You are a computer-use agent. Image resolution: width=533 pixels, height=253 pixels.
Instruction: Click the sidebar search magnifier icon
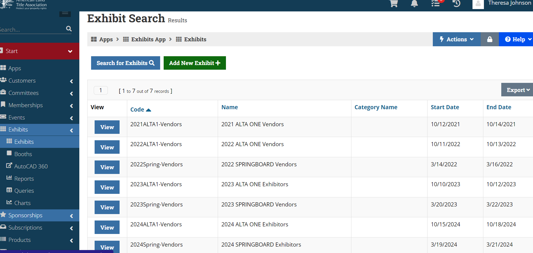point(69,28)
